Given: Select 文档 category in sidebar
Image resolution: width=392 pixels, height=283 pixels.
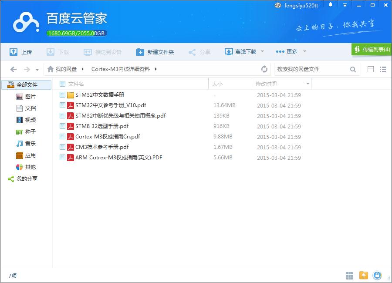Looking at the screenshot, I should coord(26,108).
